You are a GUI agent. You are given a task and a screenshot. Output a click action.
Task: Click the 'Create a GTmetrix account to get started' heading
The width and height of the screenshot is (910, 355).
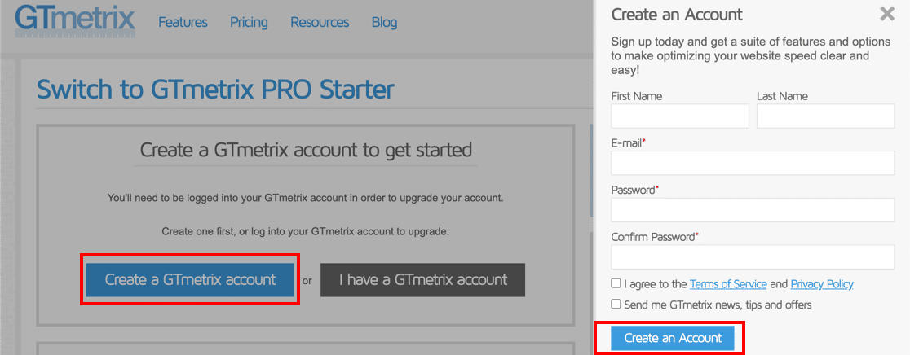pos(306,150)
